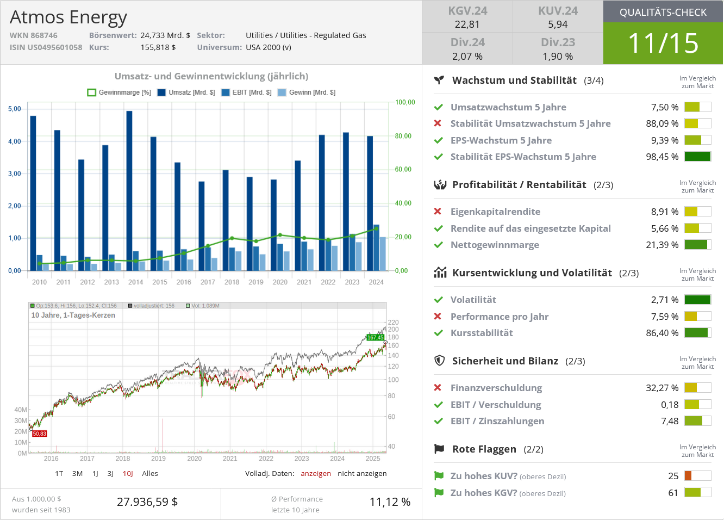This screenshot has width=724, height=520.
Task: Open the Kursstabilität metric
Action: coord(482,333)
